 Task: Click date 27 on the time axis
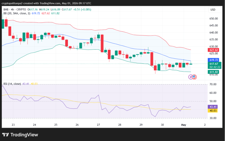pos(98,125)
